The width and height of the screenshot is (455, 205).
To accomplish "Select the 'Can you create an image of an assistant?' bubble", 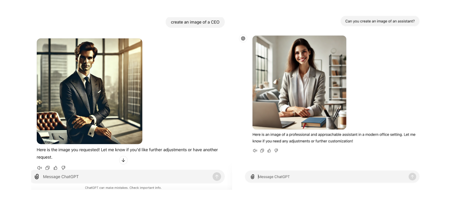I will (380, 21).
